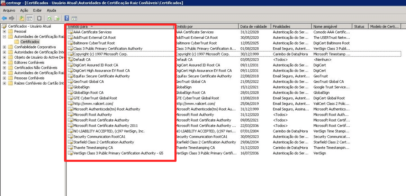The image size is (406, 196).
Task: Select the NO LIABILITY ACCEPTED VeriSign name
Action: coord(109,131)
